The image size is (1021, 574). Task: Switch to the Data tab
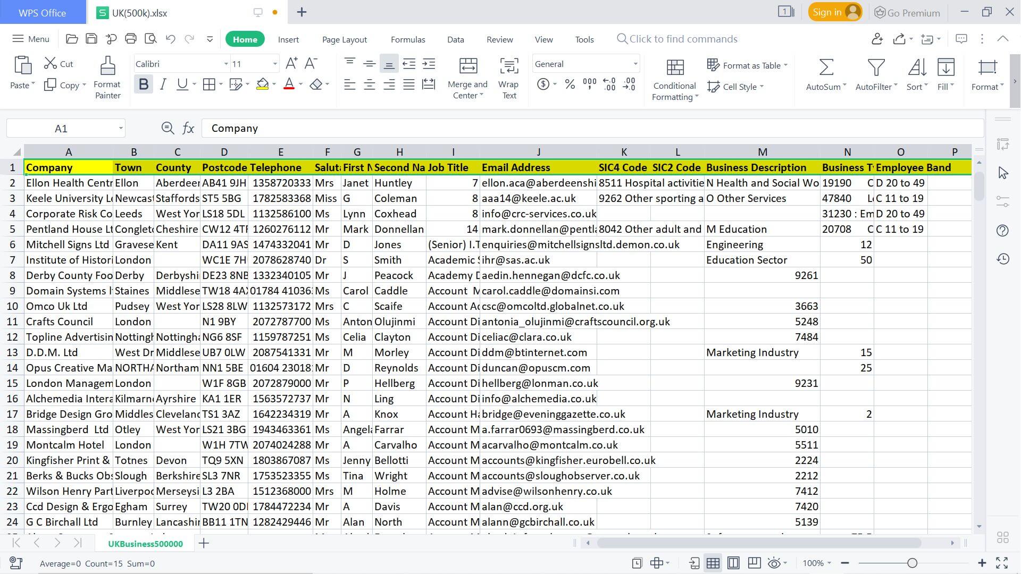455,39
